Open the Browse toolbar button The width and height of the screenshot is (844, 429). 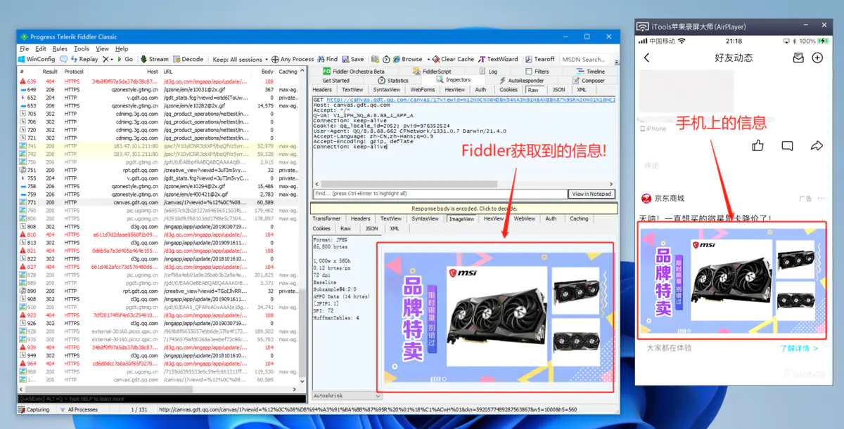point(408,60)
